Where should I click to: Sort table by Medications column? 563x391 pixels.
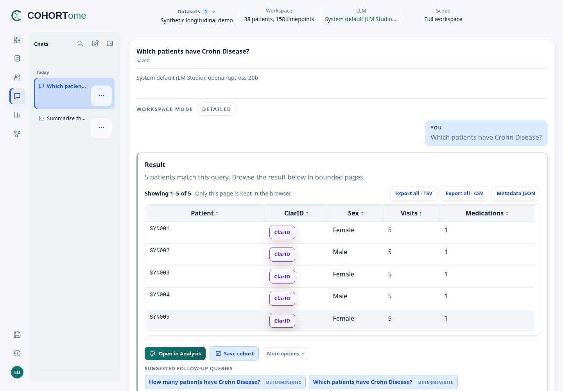[487, 213]
